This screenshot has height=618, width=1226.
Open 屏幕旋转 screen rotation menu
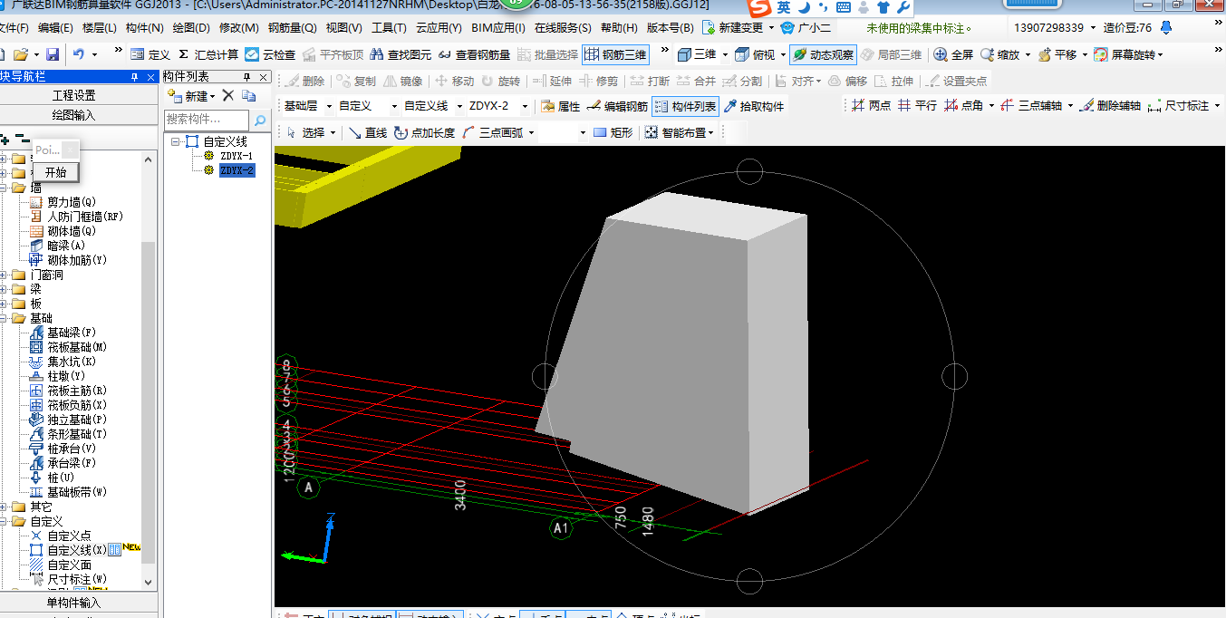(x=1128, y=54)
